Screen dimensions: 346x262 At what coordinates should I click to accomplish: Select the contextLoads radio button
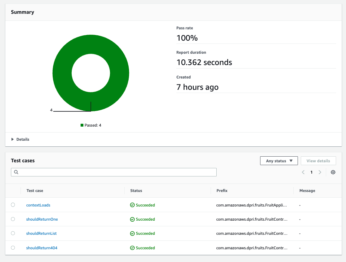click(13, 205)
